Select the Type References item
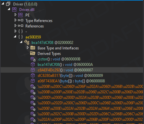 click(39, 21)
